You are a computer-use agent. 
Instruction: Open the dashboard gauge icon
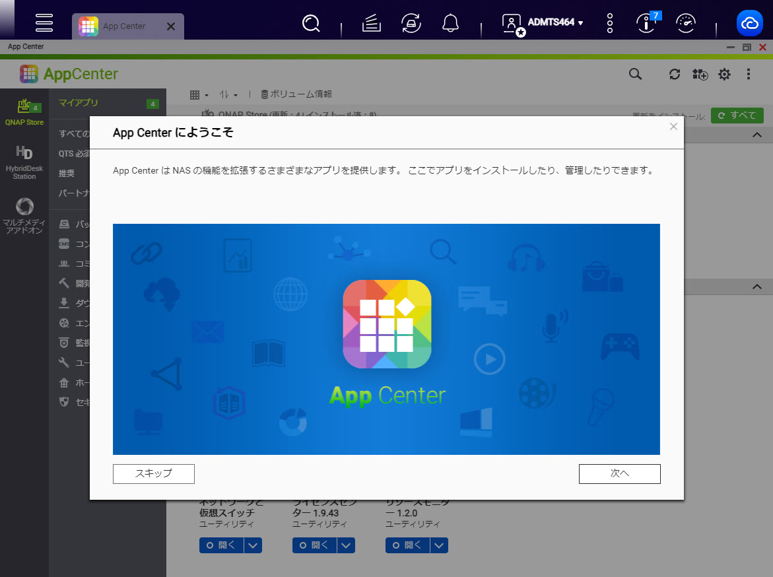686,22
